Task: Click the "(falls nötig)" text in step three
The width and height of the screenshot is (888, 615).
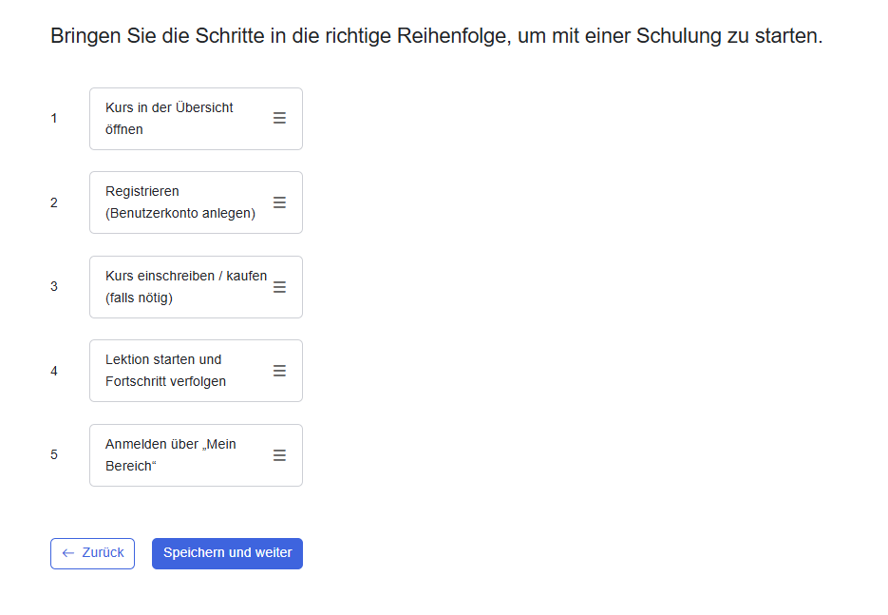Action: (139, 298)
